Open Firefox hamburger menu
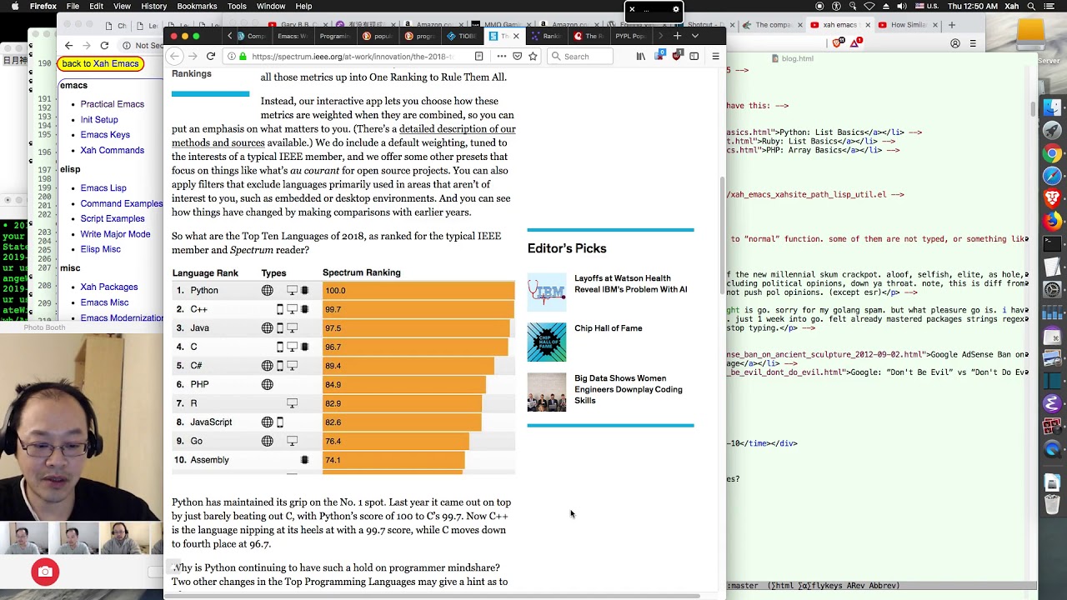The image size is (1067, 600). pos(715,56)
